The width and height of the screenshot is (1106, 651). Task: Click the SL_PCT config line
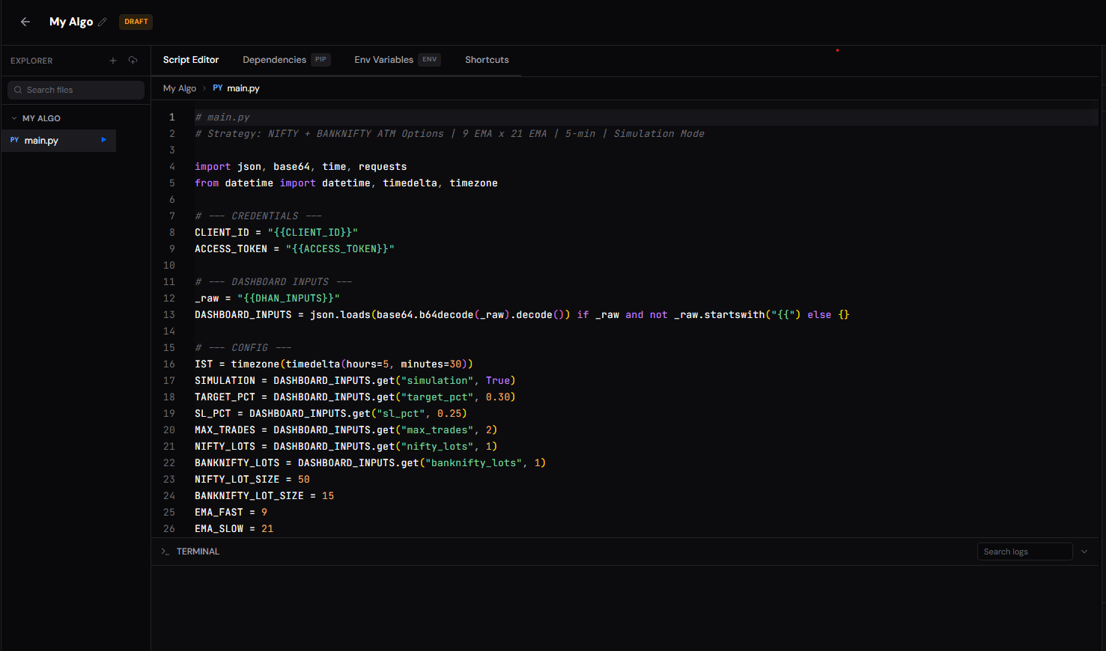(x=331, y=414)
